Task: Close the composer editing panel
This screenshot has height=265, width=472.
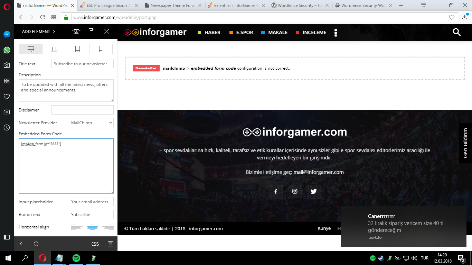Action: [x=107, y=31]
